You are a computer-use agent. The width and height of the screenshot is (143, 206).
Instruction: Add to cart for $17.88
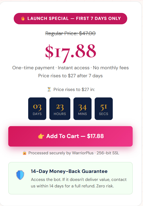[x=70, y=136]
